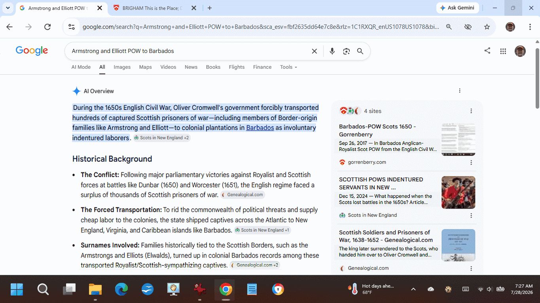Open options for gorrenberry.com source
This screenshot has width=540, height=303.
471,162
